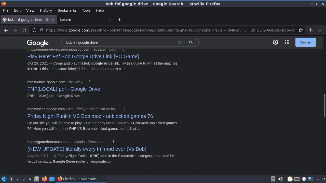Switch to workspace 2
The width and height of the screenshot is (326, 183).
click(17, 179)
